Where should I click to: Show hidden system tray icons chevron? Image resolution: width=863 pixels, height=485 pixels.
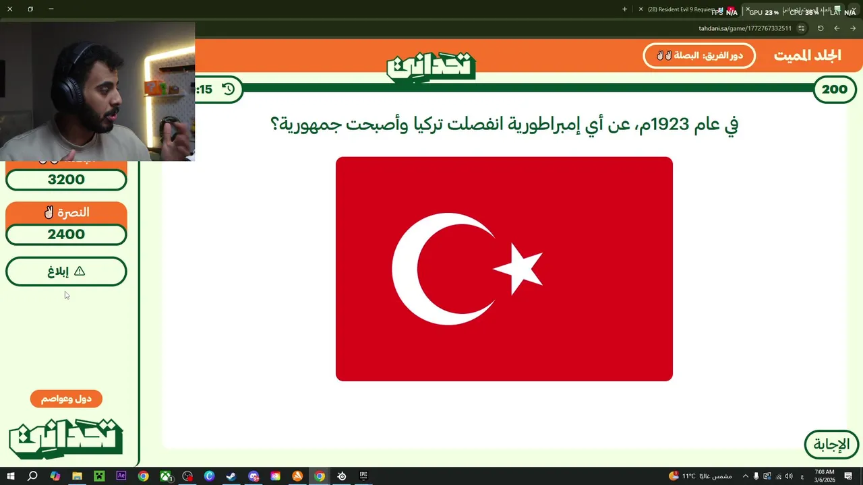click(746, 476)
